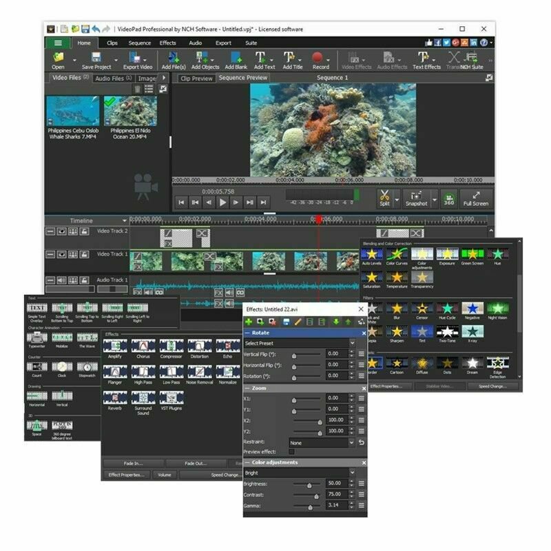
Task: Click Speed Change... in video effects panel
Action: click(492, 386)
